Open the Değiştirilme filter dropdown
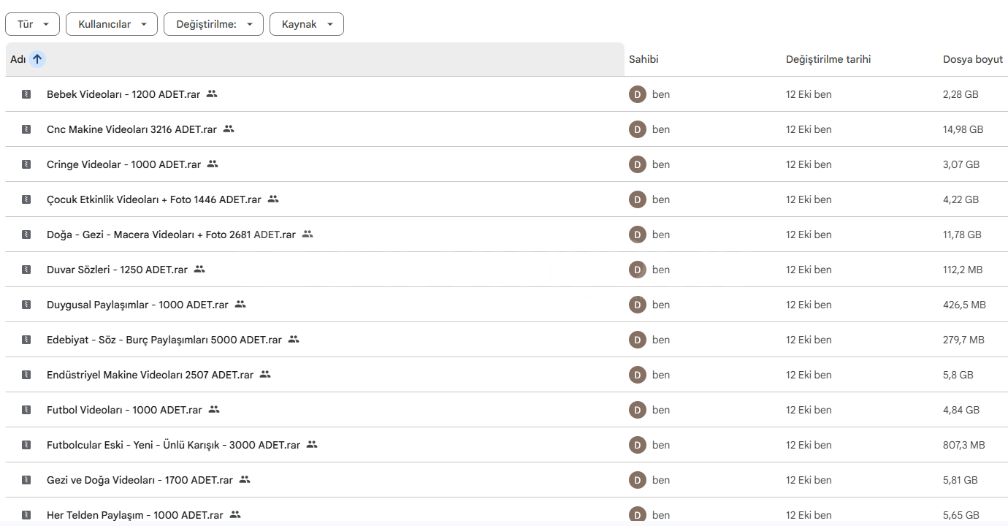 213,24
